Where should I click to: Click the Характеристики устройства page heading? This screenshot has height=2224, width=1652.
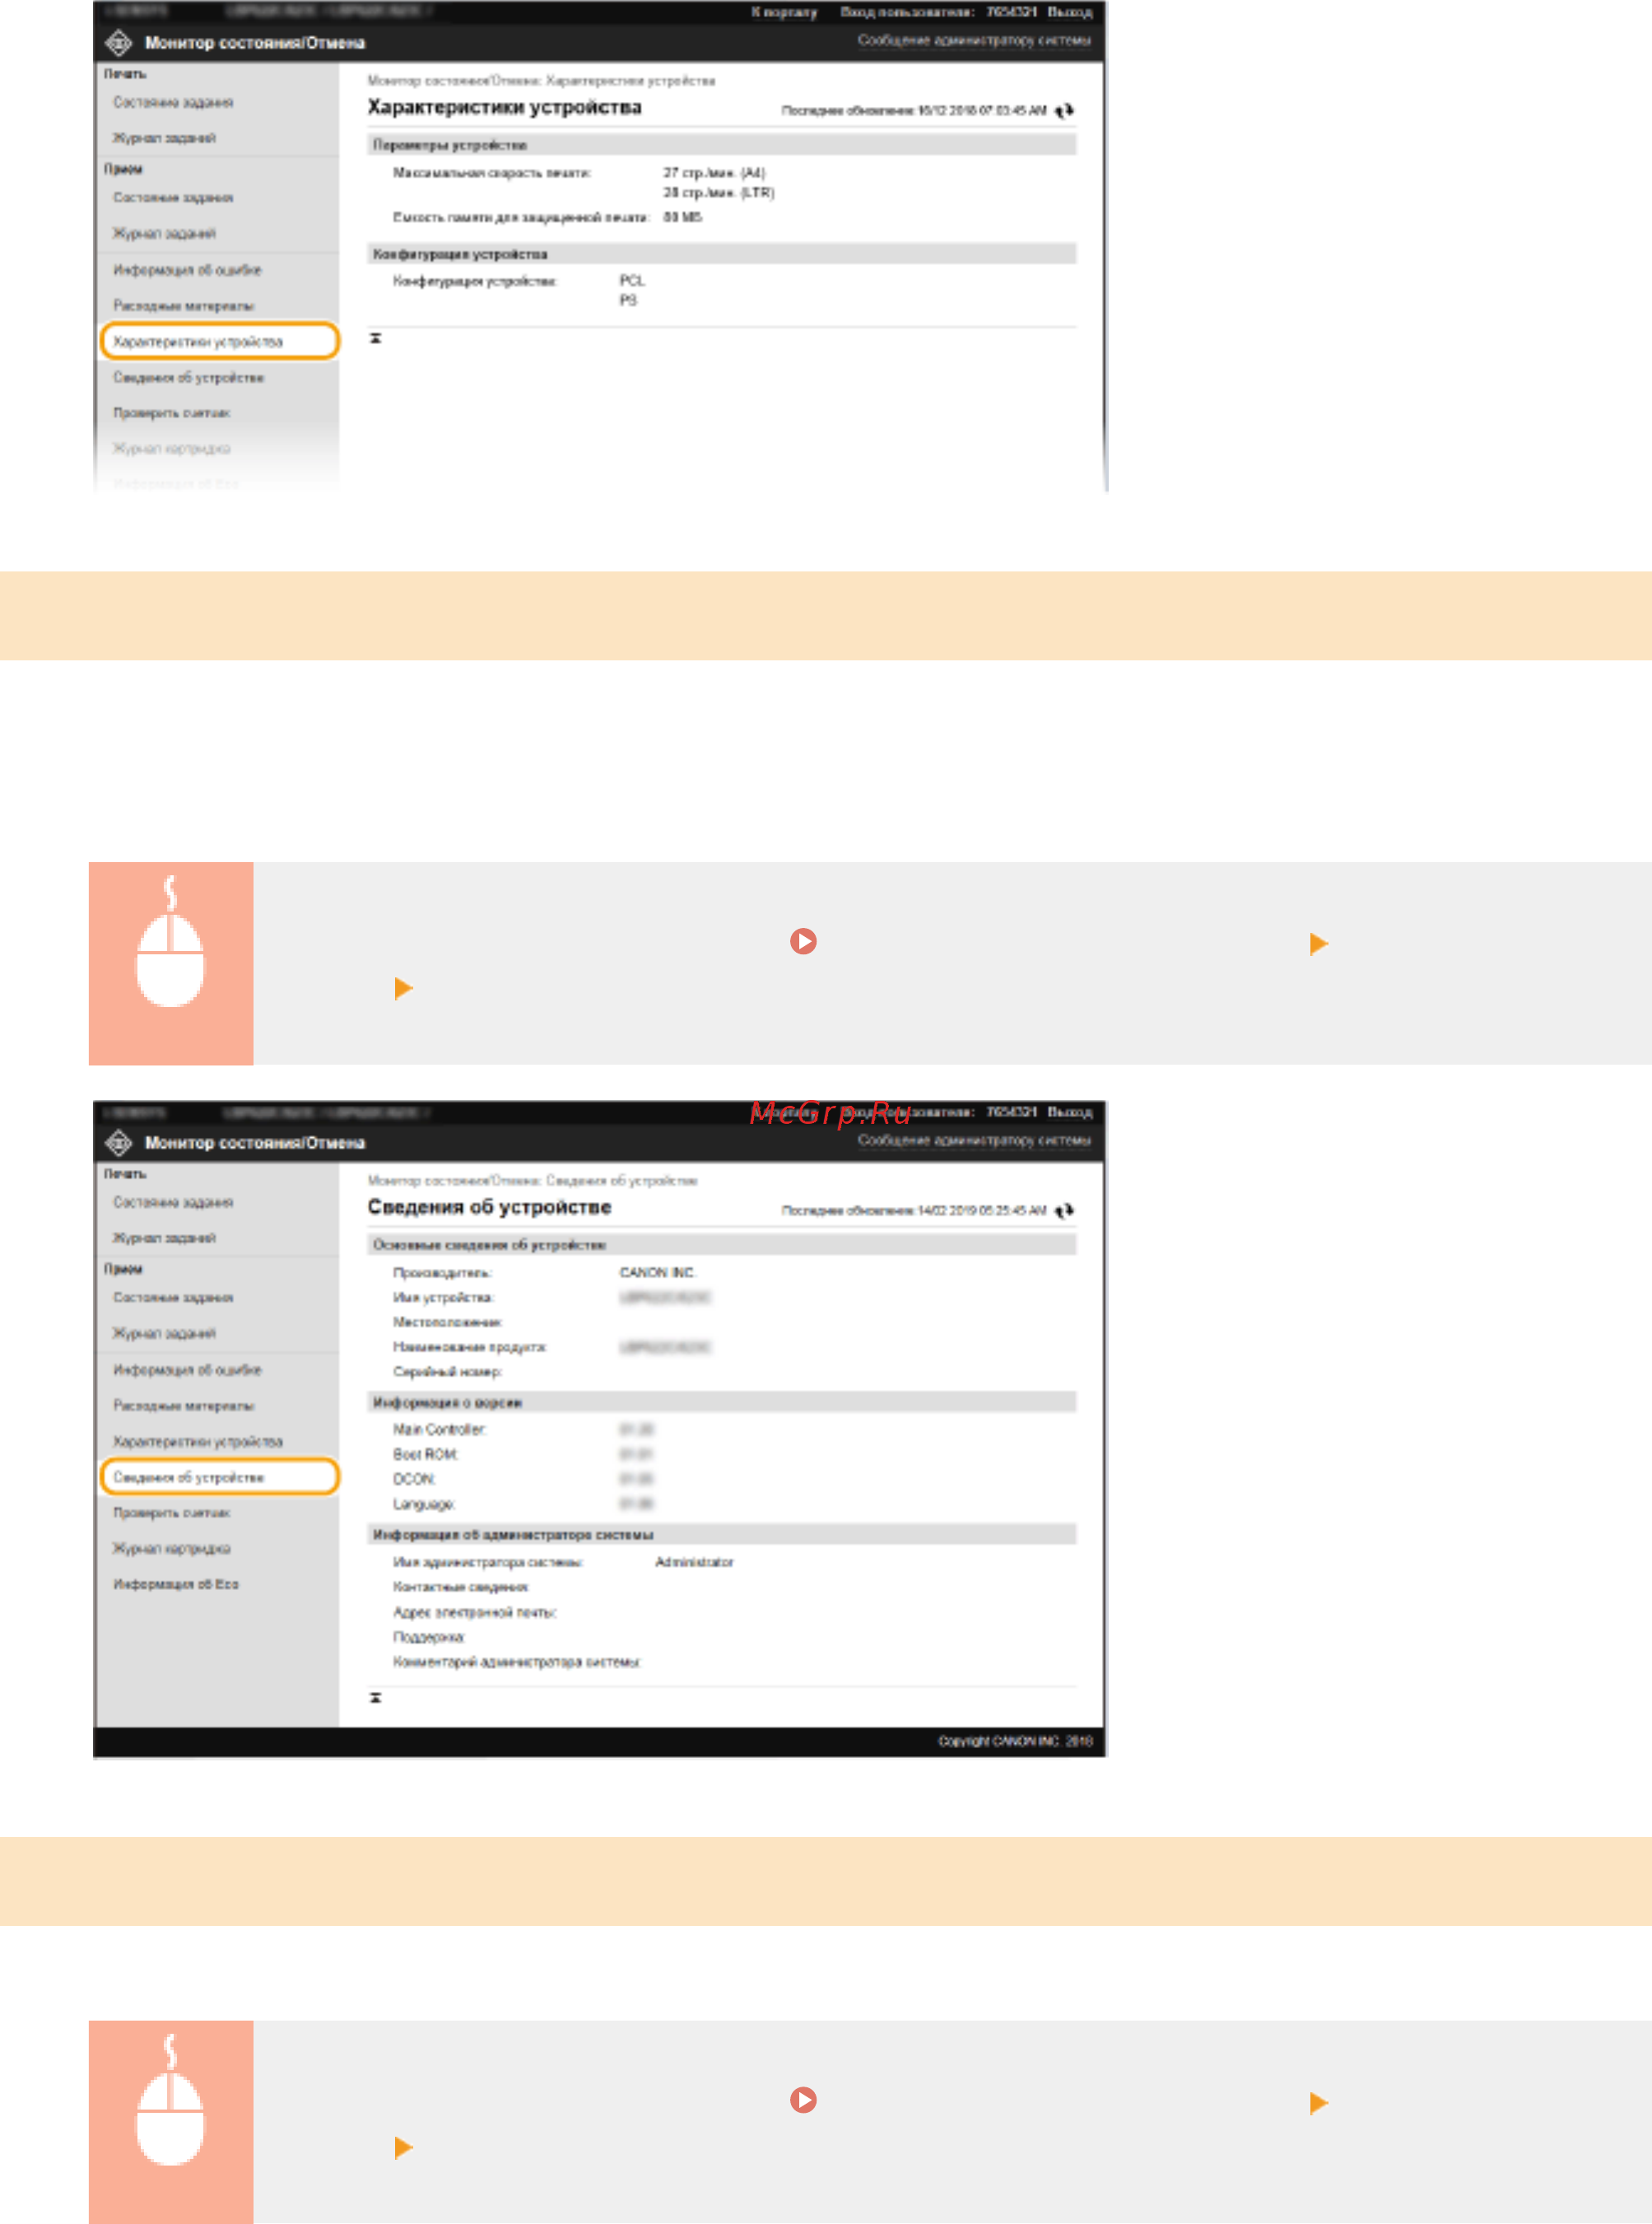pos(504,107)
